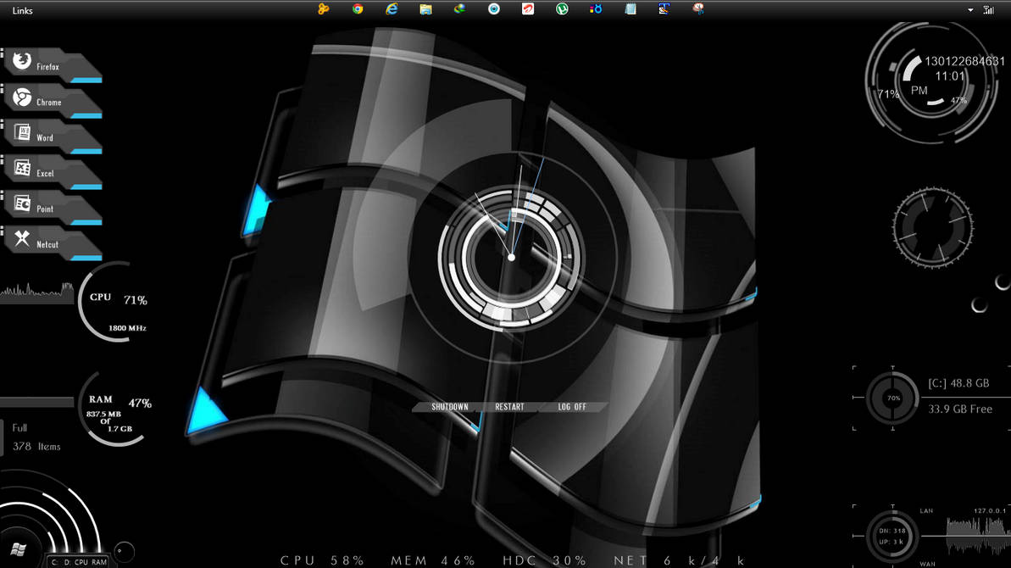1011x568 pixels.
Task: Click the 'HDC 30%' bottom status text
Action: point(545,560)
